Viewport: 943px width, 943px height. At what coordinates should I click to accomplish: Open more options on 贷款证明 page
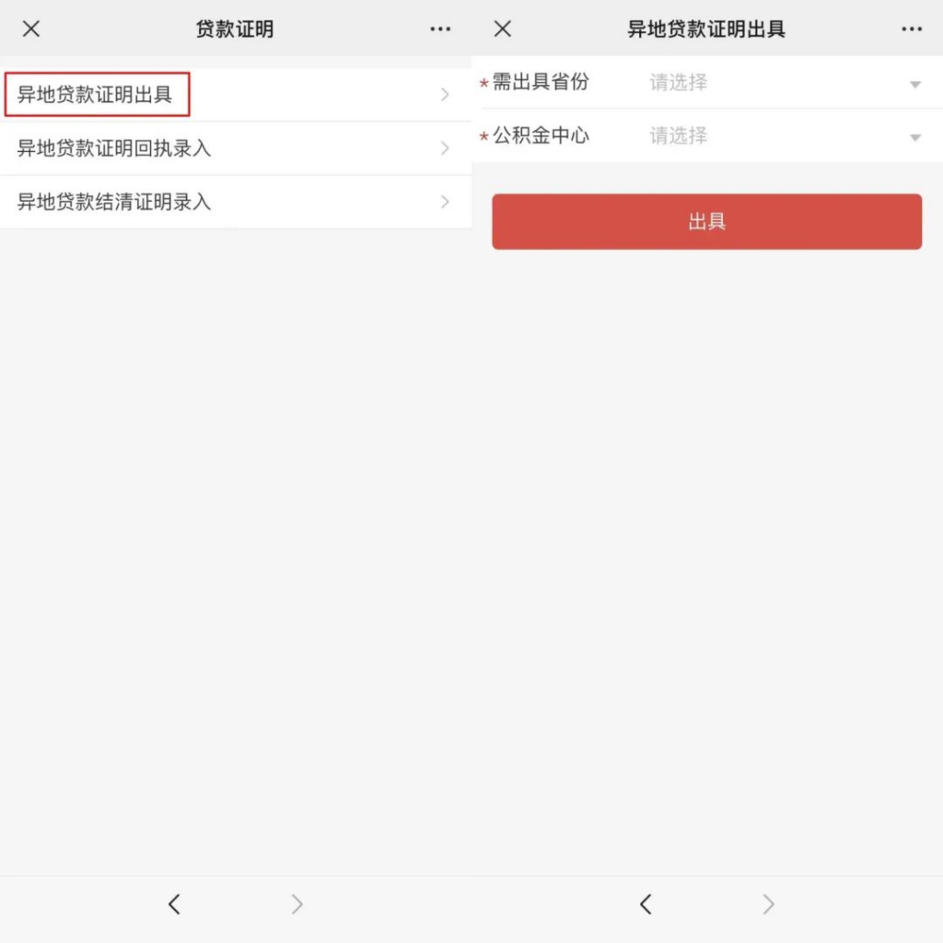coord(440,29)
